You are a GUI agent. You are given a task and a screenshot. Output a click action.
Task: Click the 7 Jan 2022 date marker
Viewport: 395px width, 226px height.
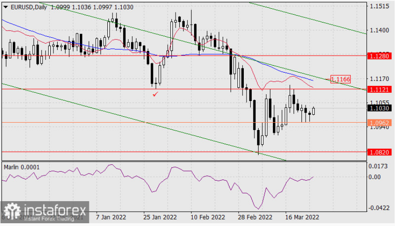point(111,217)
